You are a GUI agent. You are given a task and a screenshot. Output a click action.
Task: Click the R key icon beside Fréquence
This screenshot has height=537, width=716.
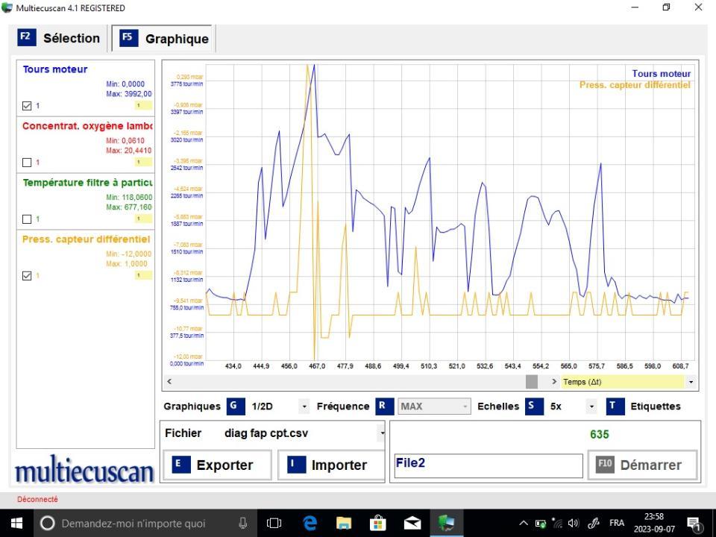pos(385,406)
